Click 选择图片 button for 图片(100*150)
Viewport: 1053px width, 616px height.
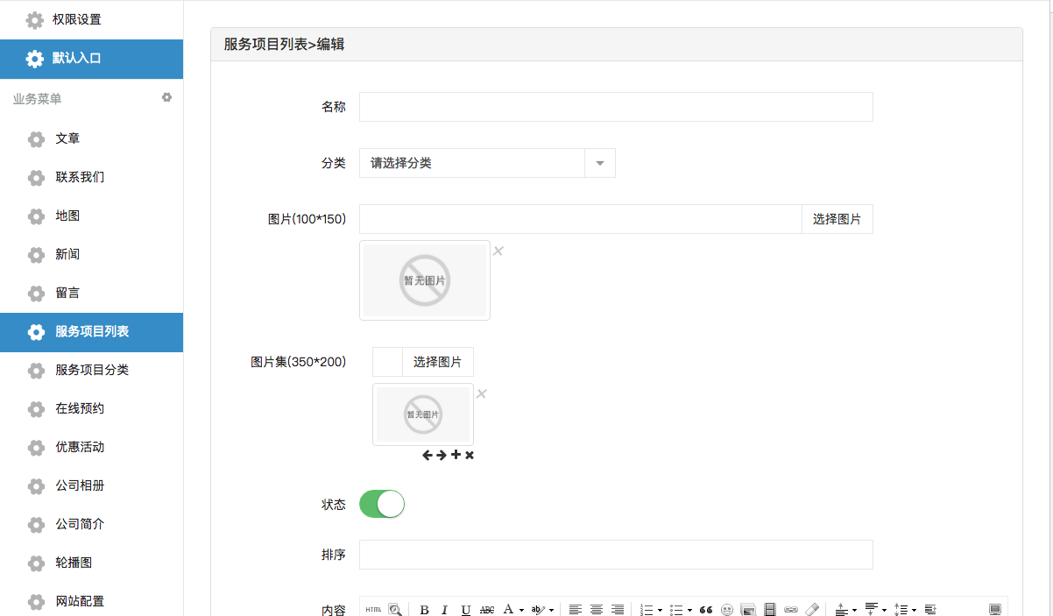(x=837, y=219)
